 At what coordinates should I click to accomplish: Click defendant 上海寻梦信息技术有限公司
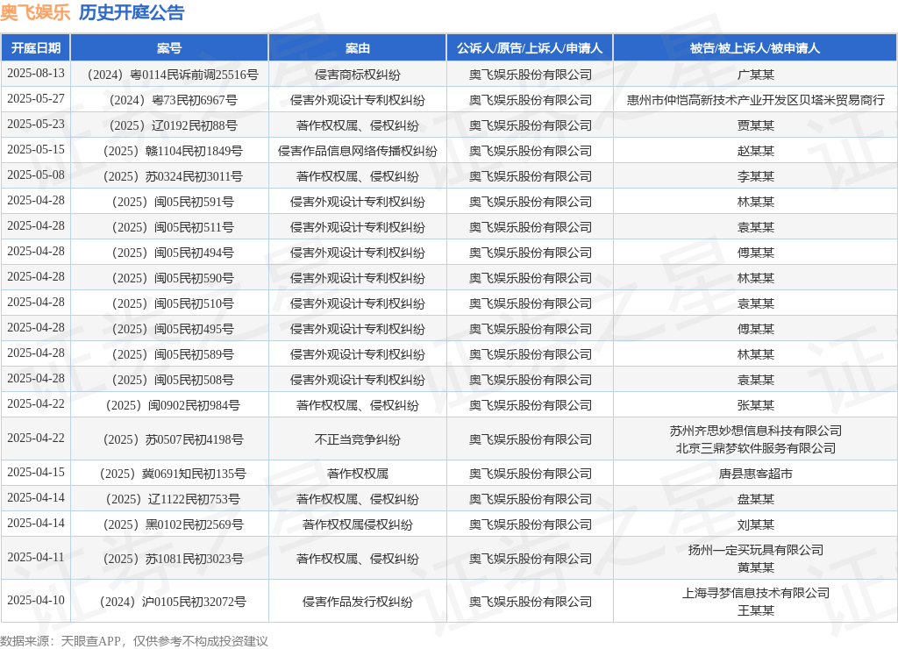755,593
